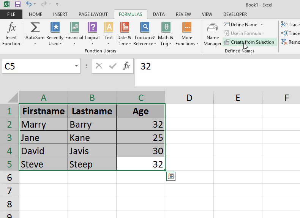Open the Logical functions icon
Screen dimensions: 300x218
[x=92, y=28]
